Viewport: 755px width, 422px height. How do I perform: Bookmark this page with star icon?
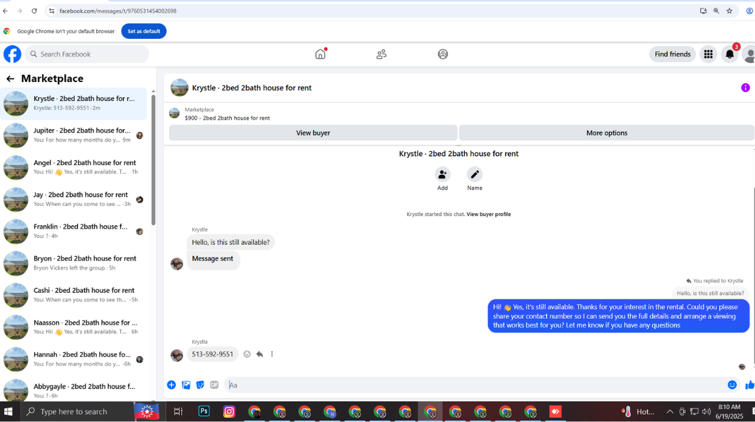(x=729, y=11)
